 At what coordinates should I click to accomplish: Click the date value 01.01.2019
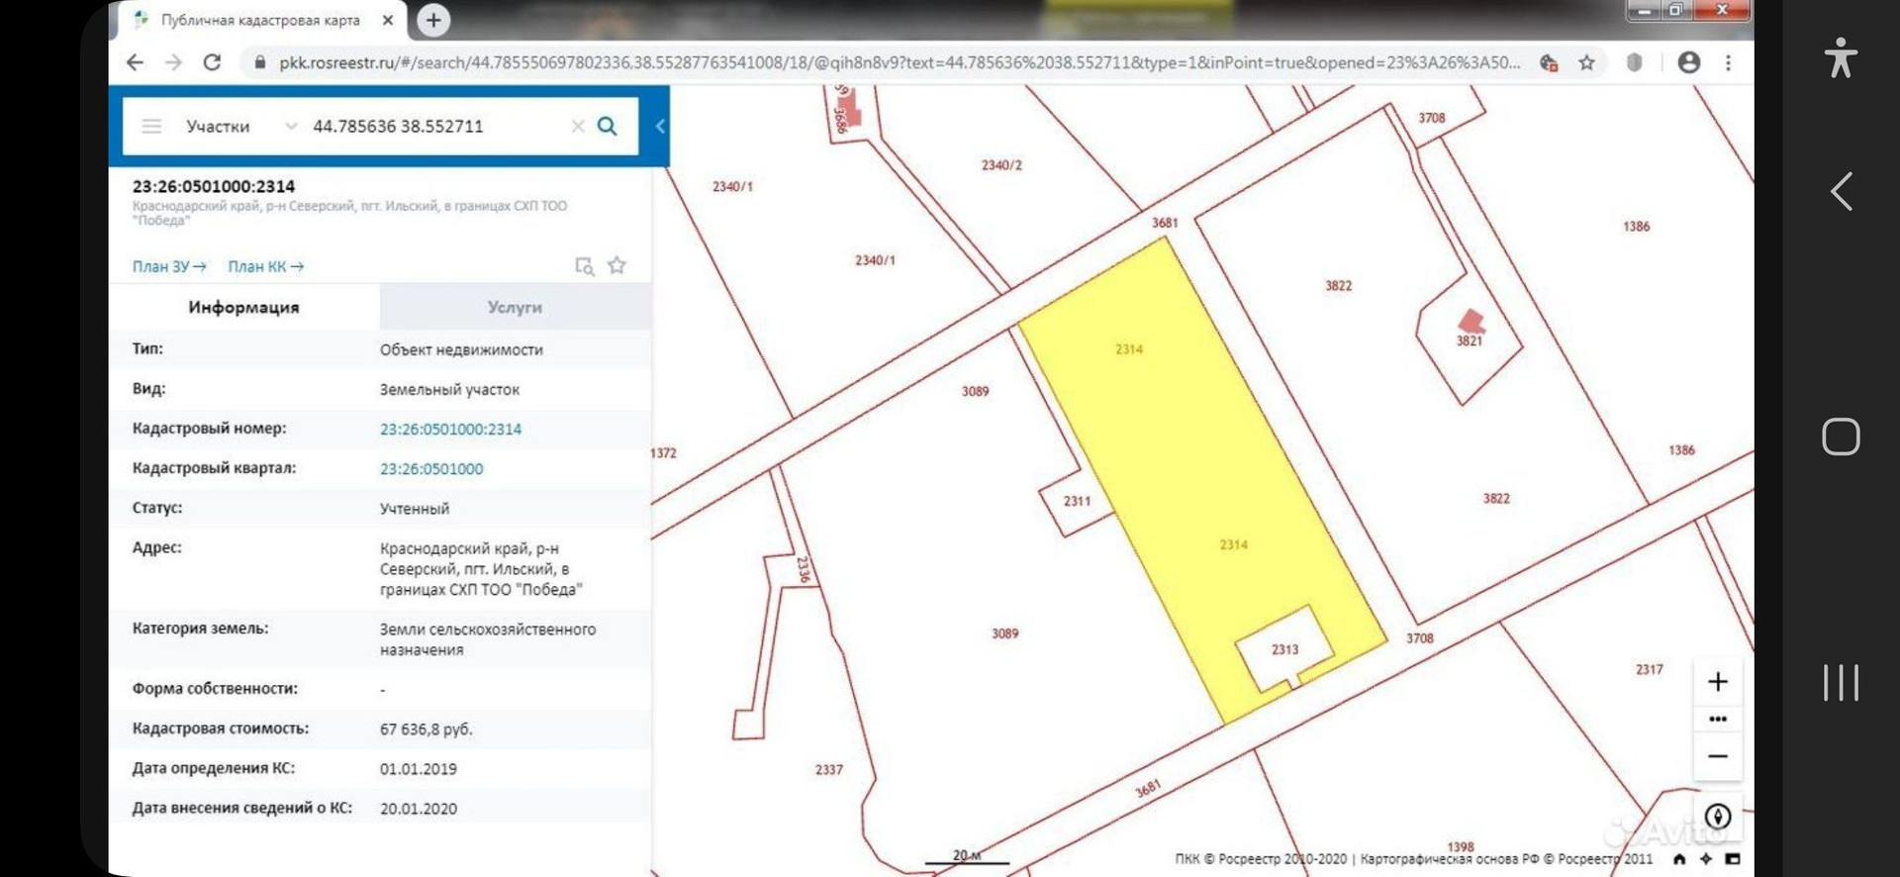point(419,768)
